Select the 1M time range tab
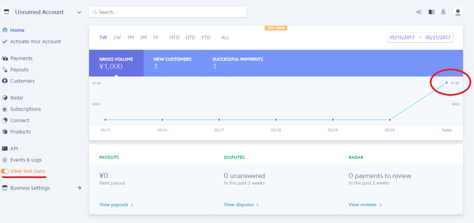 130,37
